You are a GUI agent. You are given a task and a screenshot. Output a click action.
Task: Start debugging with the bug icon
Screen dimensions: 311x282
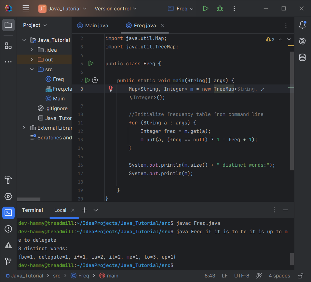(x=220, y=9)
